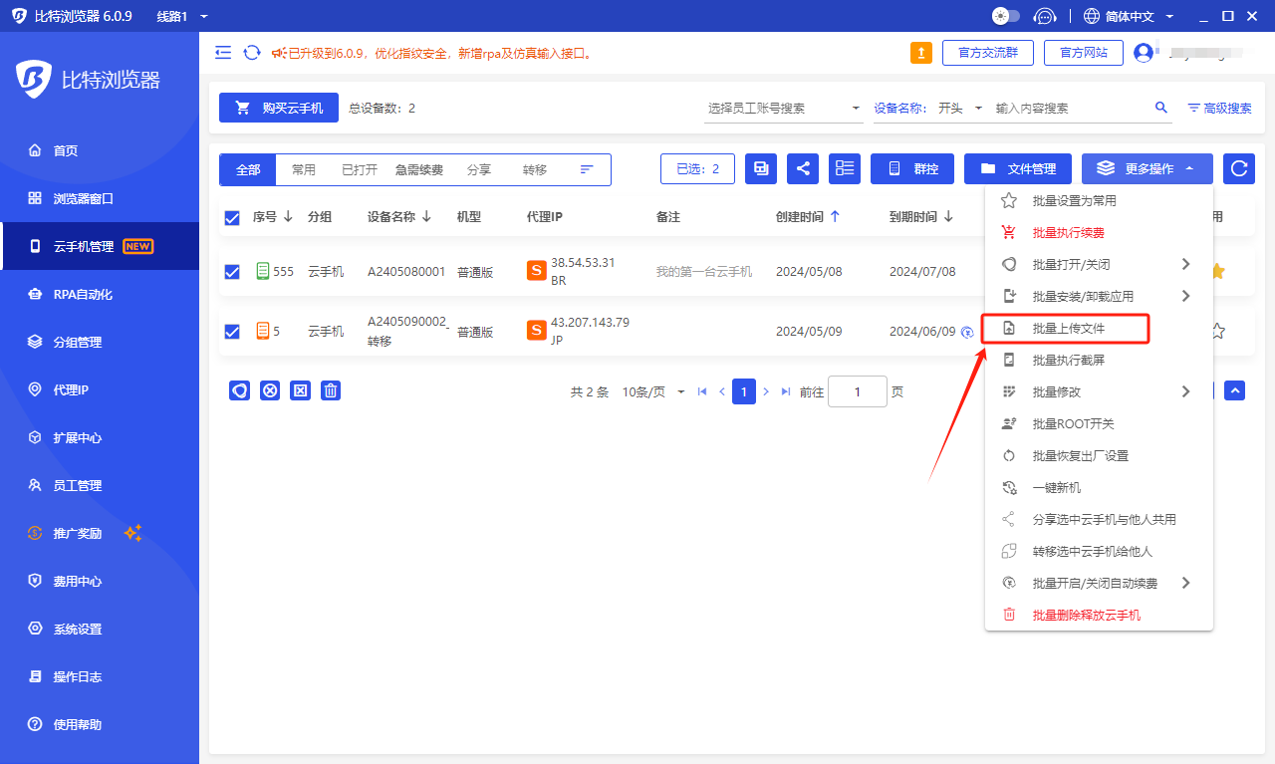
Task: Select the 转移 tab
Action: click(535, 169)
